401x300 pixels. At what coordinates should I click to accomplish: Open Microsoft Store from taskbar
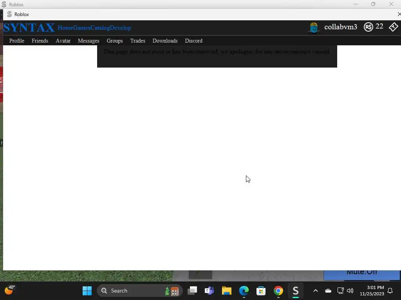pyautogui.click(x=261, y=291)
